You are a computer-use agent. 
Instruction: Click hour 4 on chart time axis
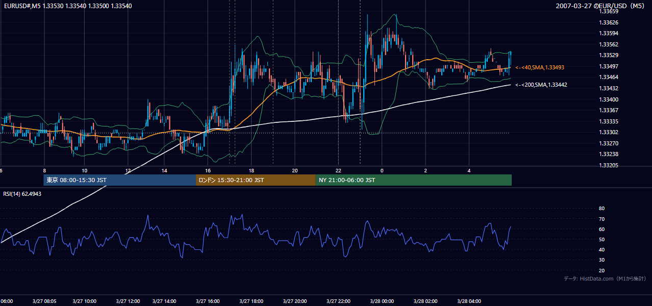469,170
